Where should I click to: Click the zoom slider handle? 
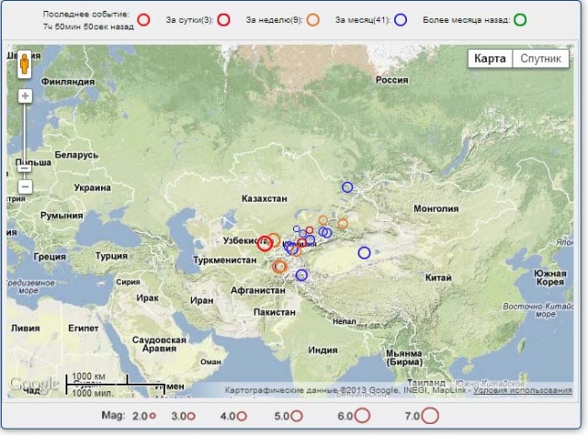[25, 167]
